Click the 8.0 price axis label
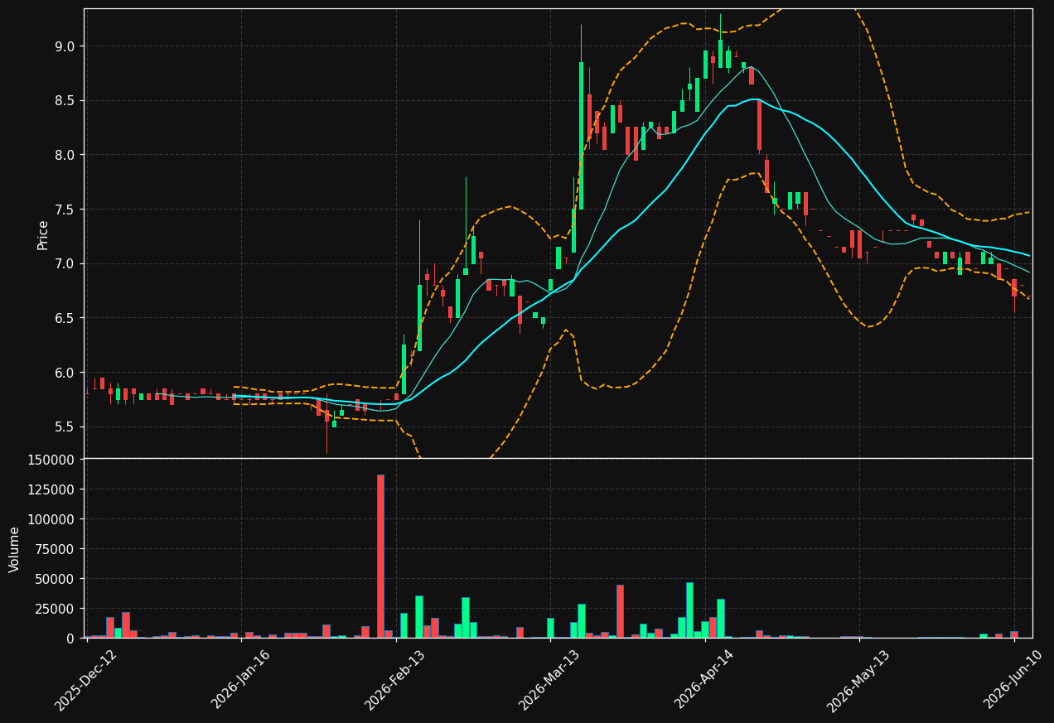1054x723 pixels. (64, 155)
